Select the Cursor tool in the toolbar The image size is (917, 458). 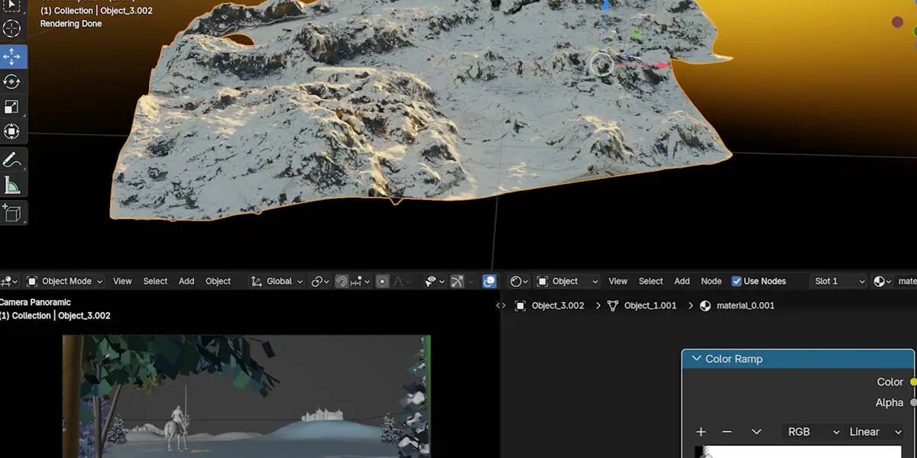[x=12, y=29]
